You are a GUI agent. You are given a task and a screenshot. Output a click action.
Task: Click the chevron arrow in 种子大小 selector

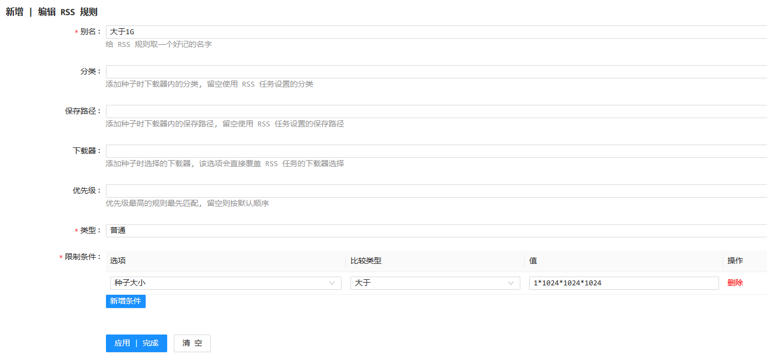click(x=332, y=283)
